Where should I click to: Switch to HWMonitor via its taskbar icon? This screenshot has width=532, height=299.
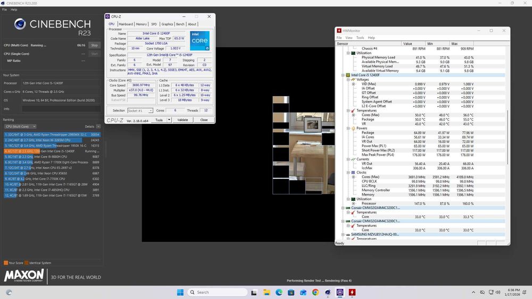click(x=352, y=292)
